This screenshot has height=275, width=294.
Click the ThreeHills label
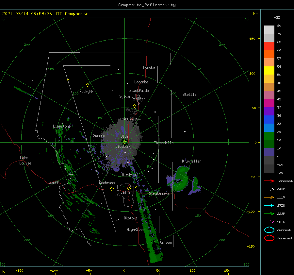[164, 143]
